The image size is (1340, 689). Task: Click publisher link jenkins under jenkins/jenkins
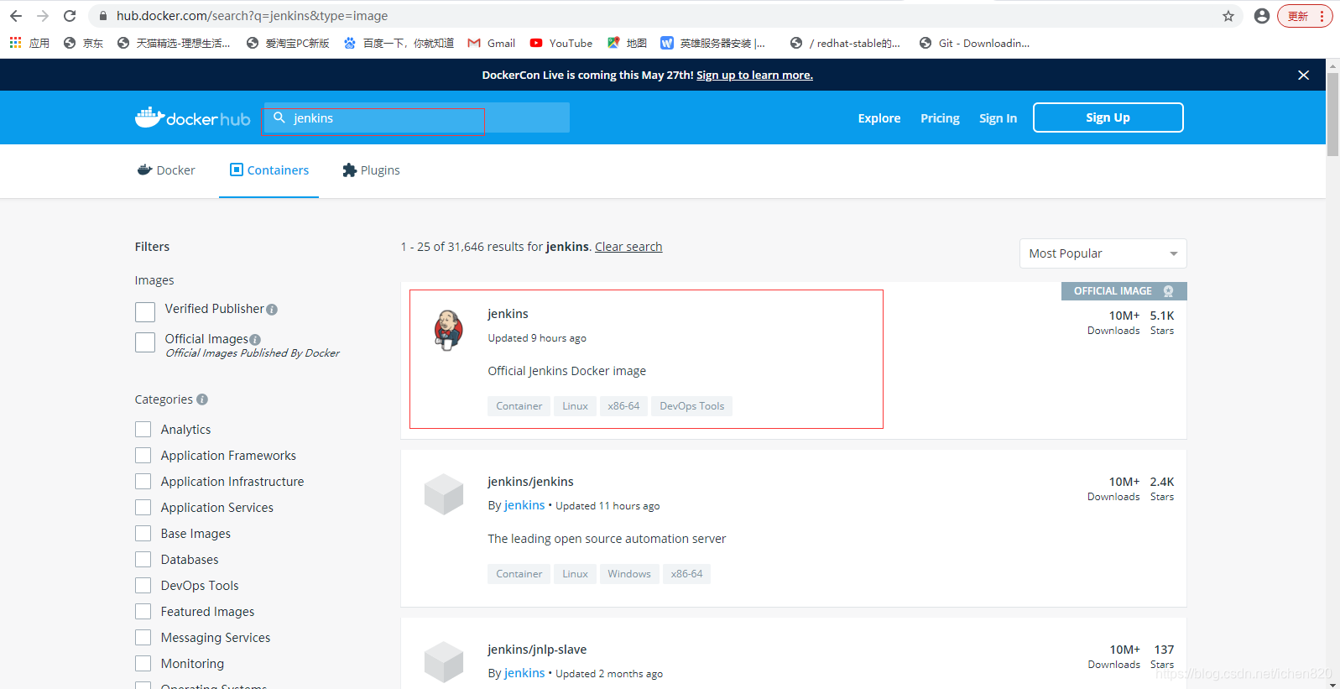click(x=524, y=505)
